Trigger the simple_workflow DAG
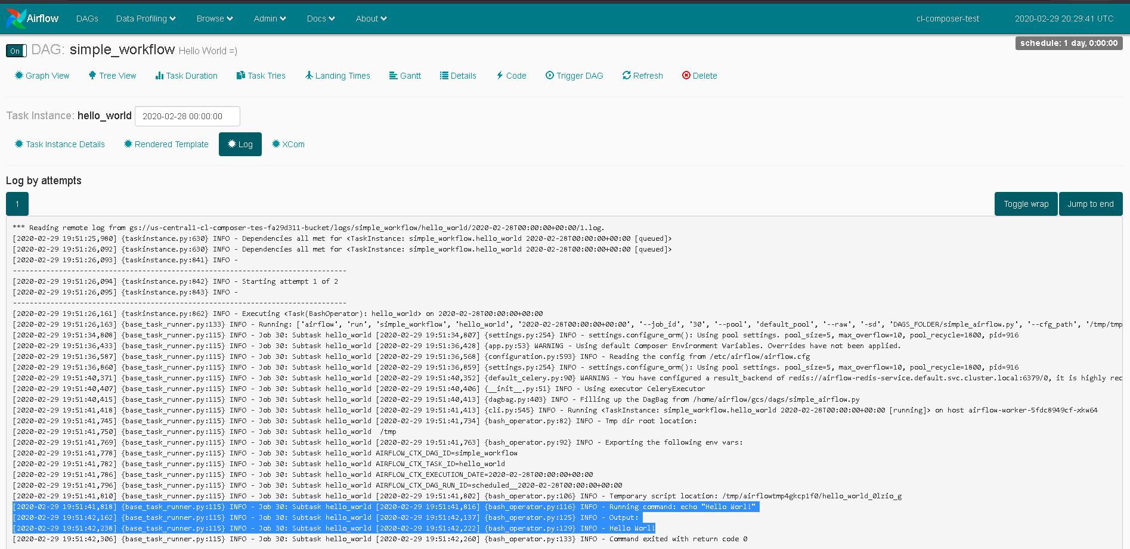The width and height of the screenshot is (1130, 549). tap(574, 75)
